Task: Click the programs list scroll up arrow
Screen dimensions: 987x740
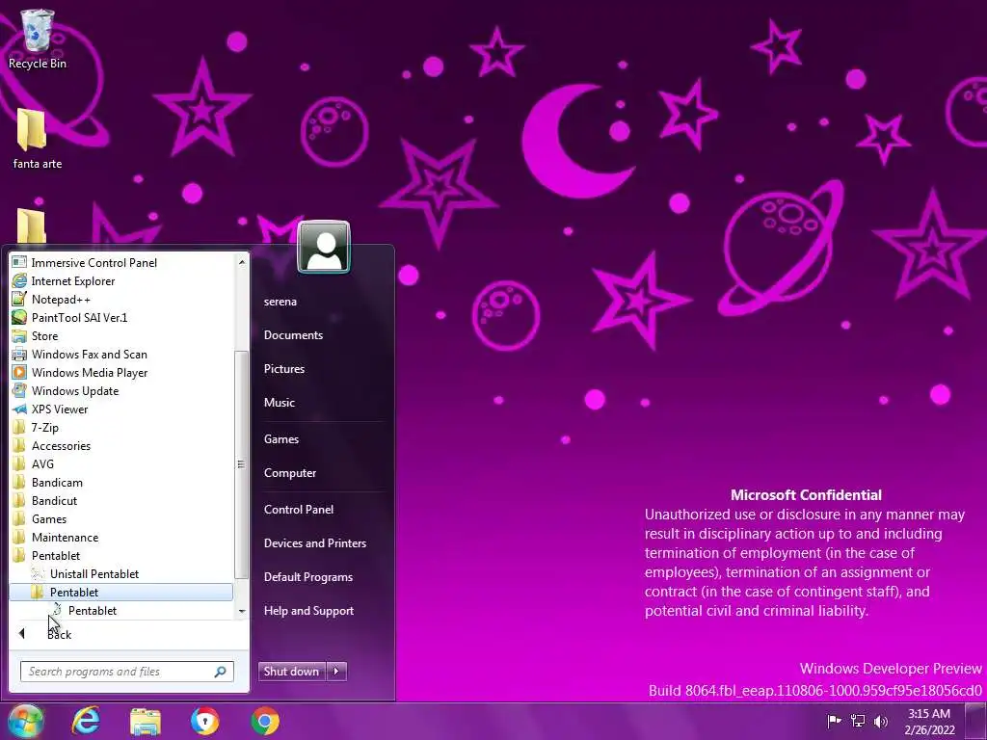Action: [x=242, y=262]
